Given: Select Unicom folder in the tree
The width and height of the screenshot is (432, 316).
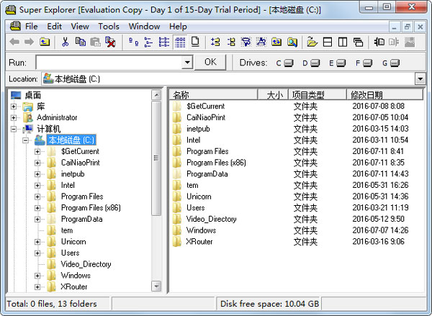Looking at the screenshot, I should 73,242.
